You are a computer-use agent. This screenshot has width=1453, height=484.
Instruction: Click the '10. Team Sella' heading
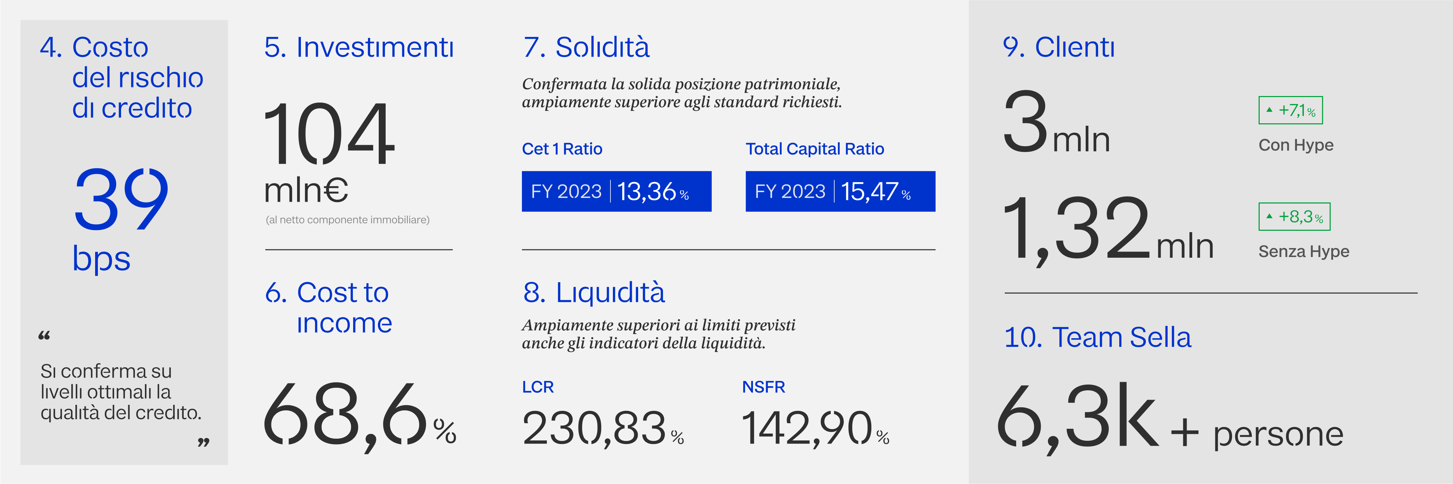tap(1098, 338)
